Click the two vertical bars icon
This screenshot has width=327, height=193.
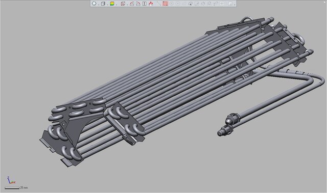144,4
